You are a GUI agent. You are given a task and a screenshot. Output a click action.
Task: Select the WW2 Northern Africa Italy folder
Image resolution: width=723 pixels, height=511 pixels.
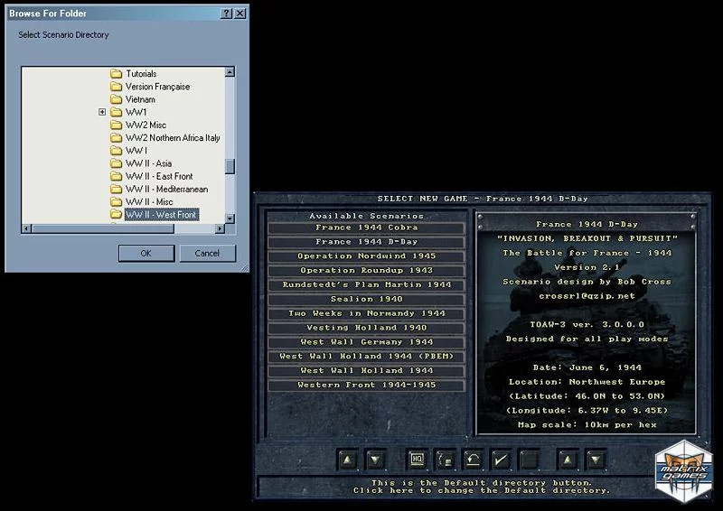click(x=173, y=138)
